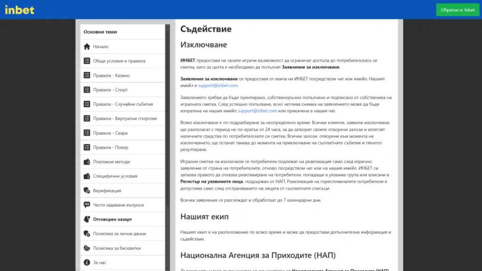The height and width of the screenshot is (271, 482).
Task: Click the wallet icon beside Специфични условия
Action: 87,176
